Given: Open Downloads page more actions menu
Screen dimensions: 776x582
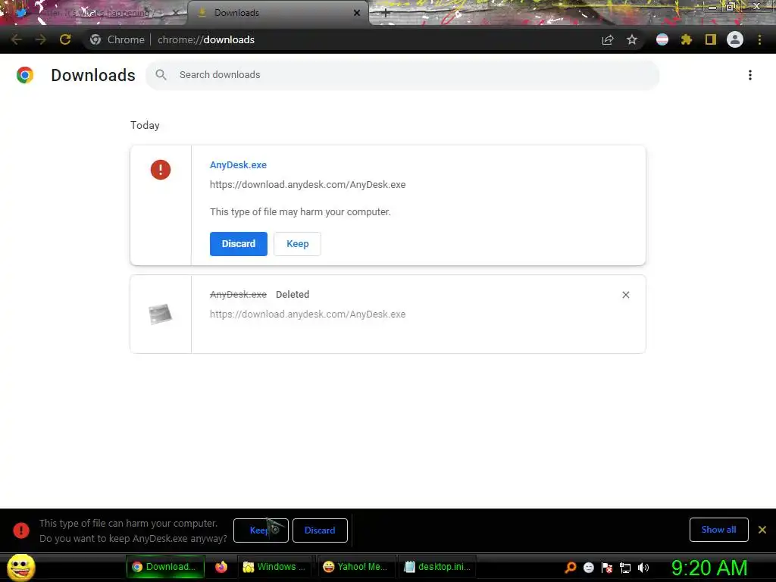Looking at the screenshot, I should 750,75.
